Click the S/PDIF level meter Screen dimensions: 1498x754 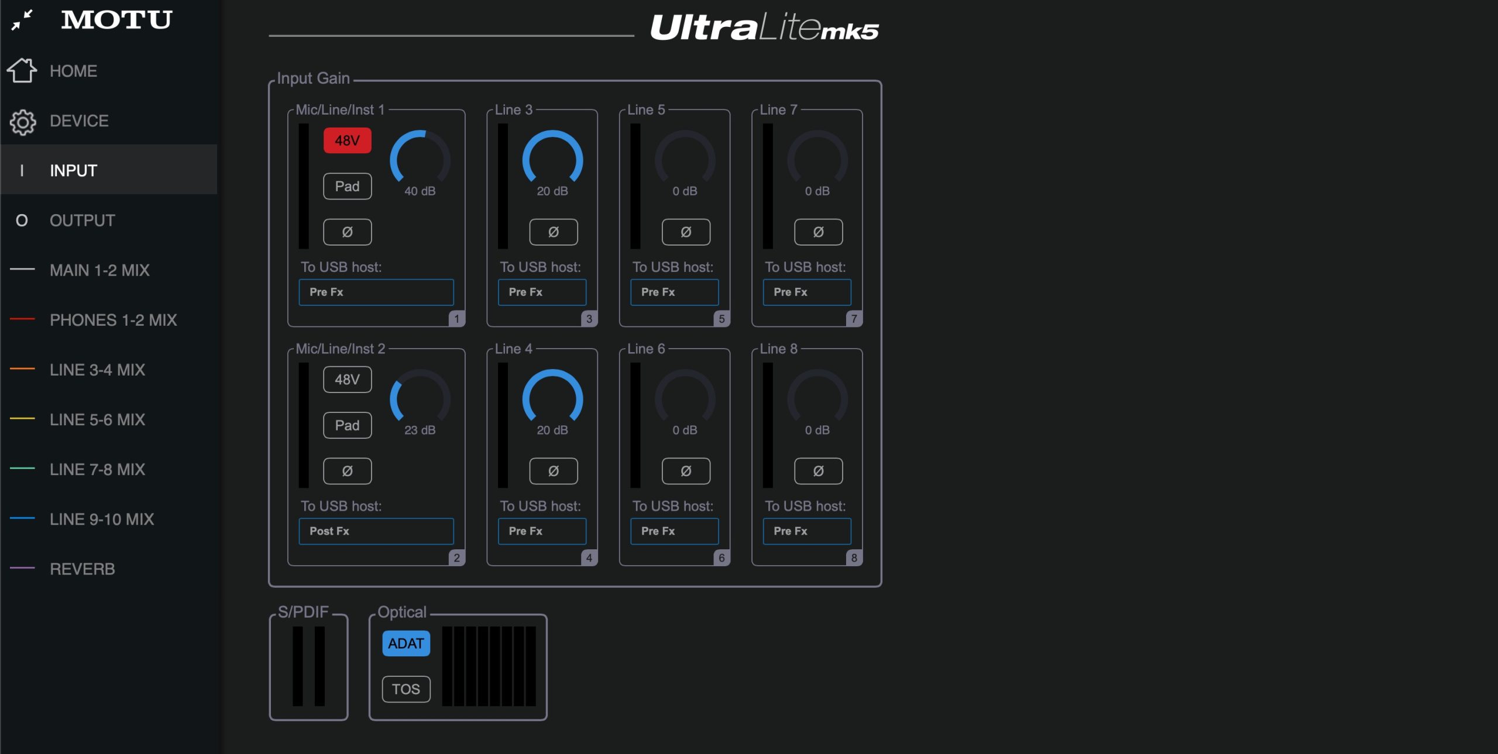click(x=308, y=666)
